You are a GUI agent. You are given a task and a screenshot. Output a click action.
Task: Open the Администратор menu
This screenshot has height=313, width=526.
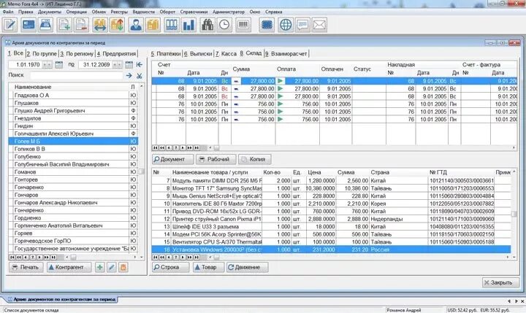click(x=229, y=12)
